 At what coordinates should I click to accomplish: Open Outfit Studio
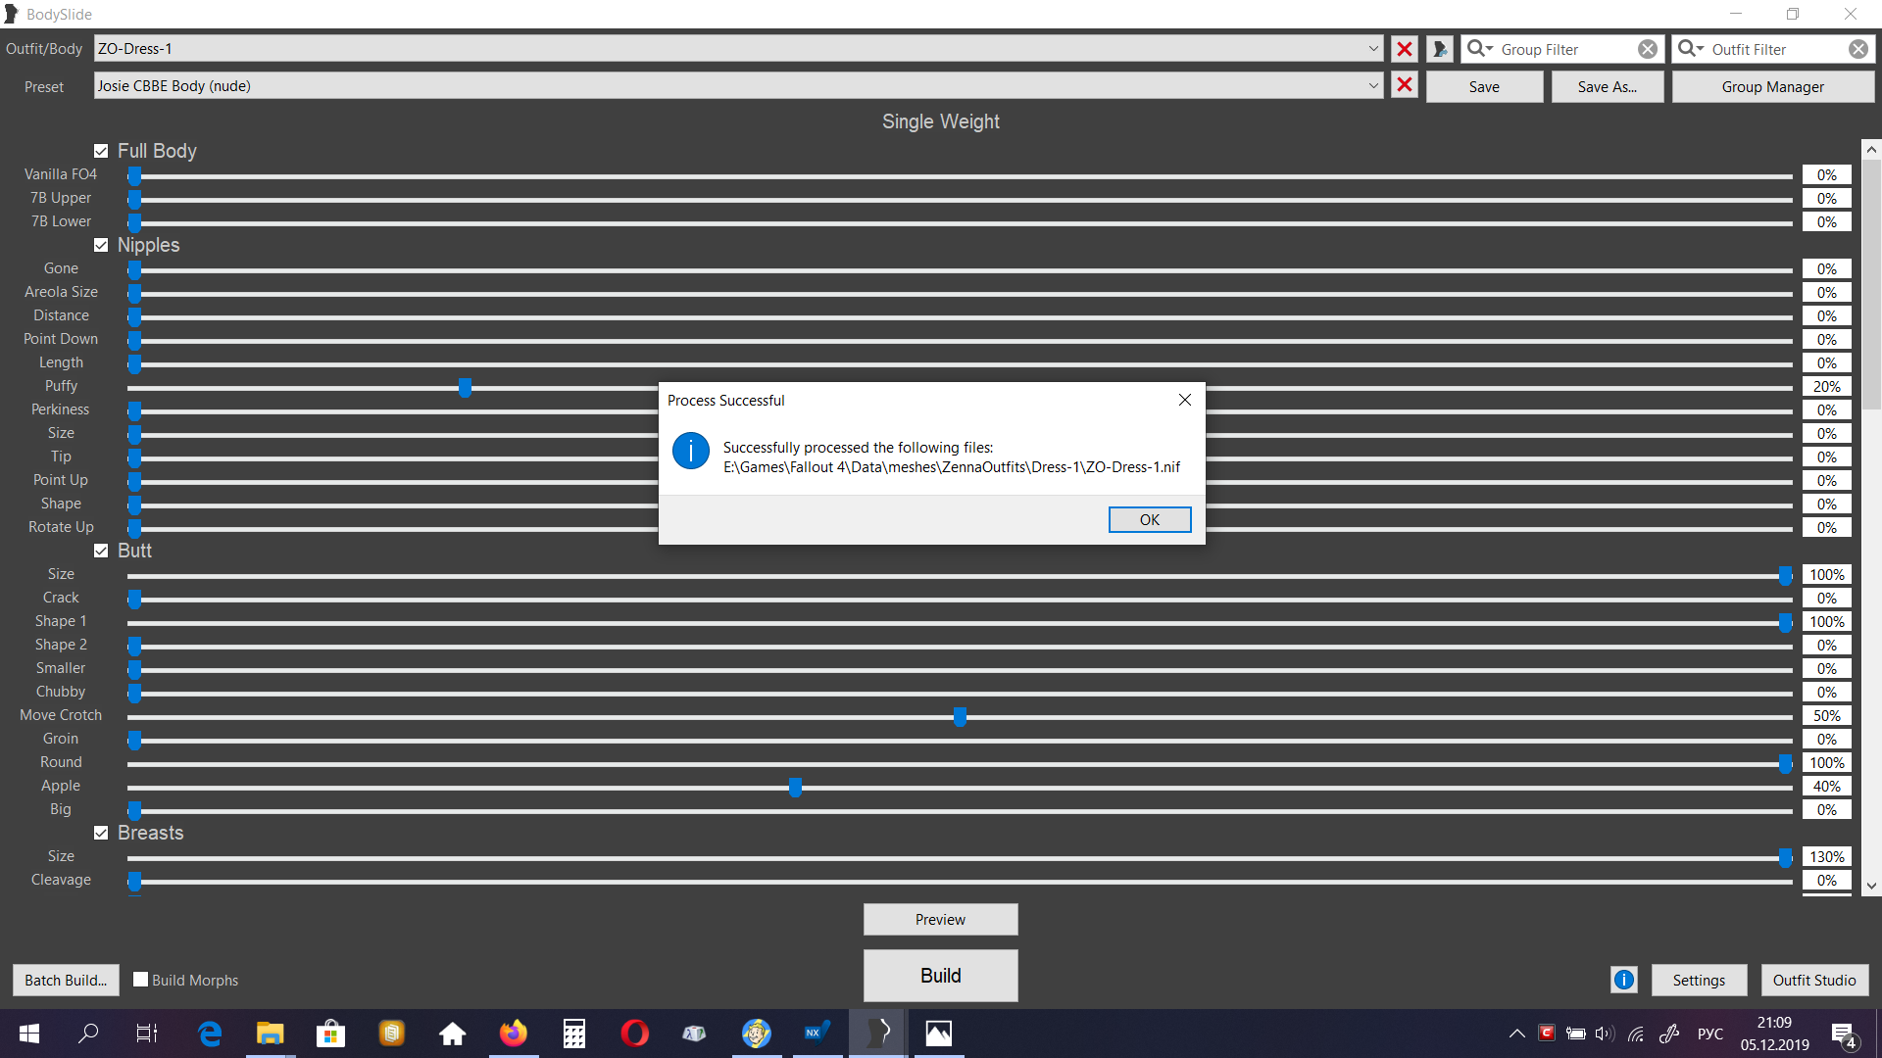click(x=1813, y=980)
